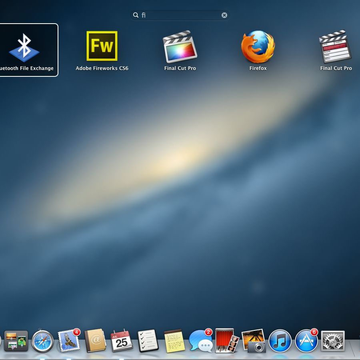This screenshot has height=360, width=360.
Task: Open Messages from the Dock
Action: point(201,341)
